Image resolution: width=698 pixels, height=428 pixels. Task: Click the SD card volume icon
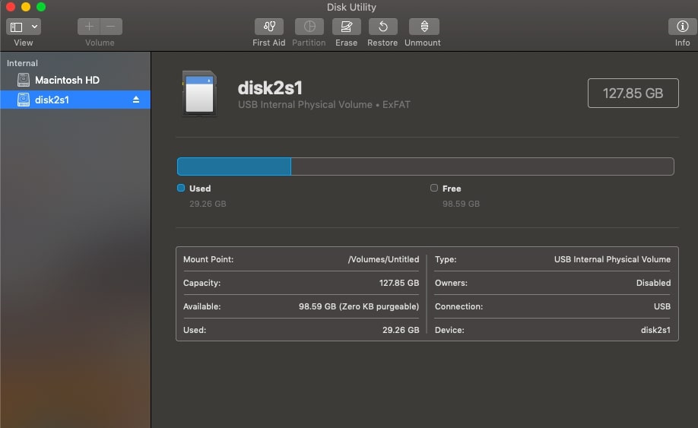(199, 94)
